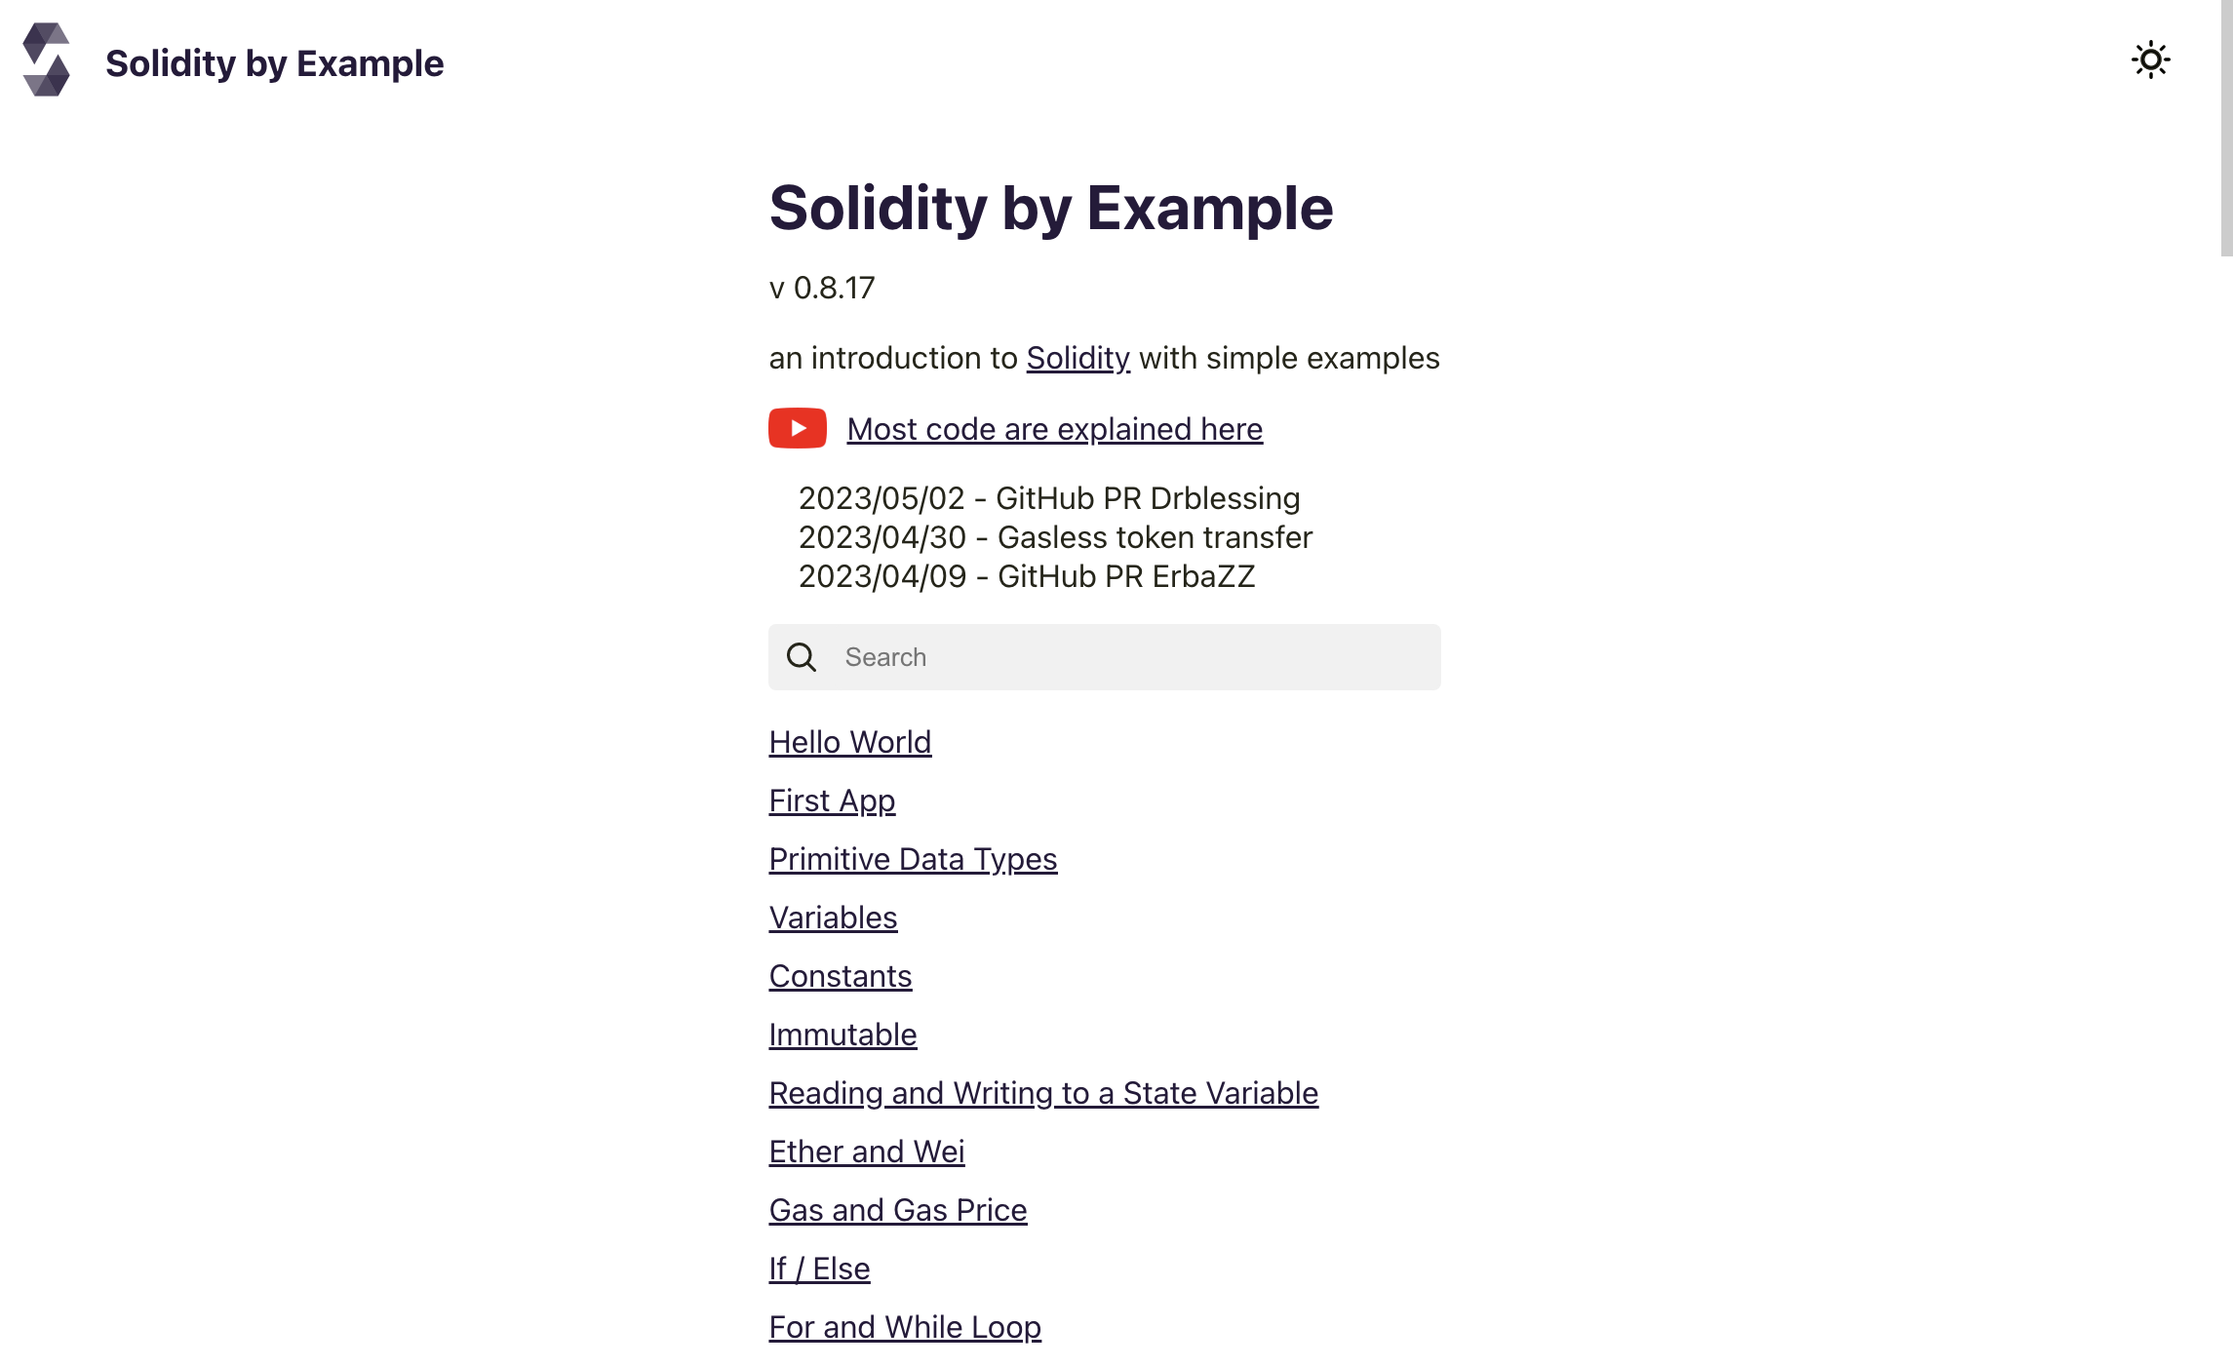Visit the For and While Loop example
Viewport: 2233px width, 1367px height.
904,1327
